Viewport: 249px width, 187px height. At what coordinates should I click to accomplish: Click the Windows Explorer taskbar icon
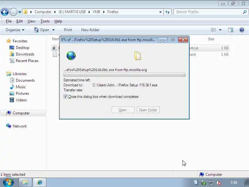coord(25,182)
